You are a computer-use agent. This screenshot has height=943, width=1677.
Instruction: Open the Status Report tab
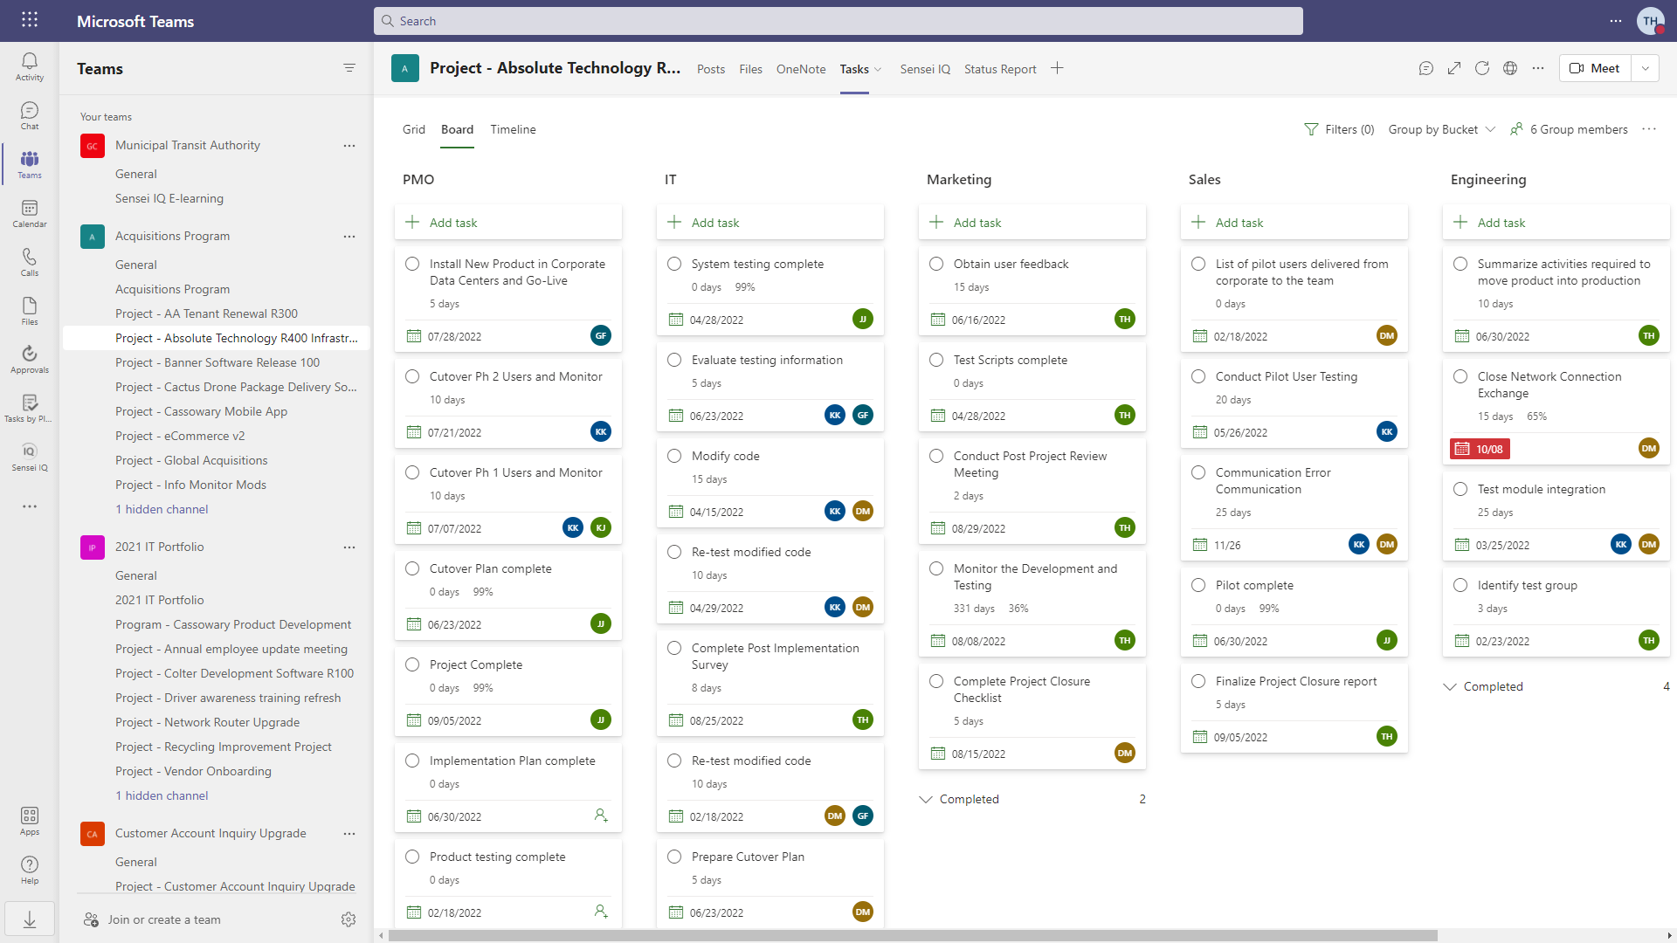(x=1000, y=69)
